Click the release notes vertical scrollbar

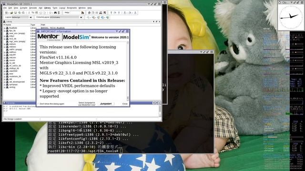[128, 71]
